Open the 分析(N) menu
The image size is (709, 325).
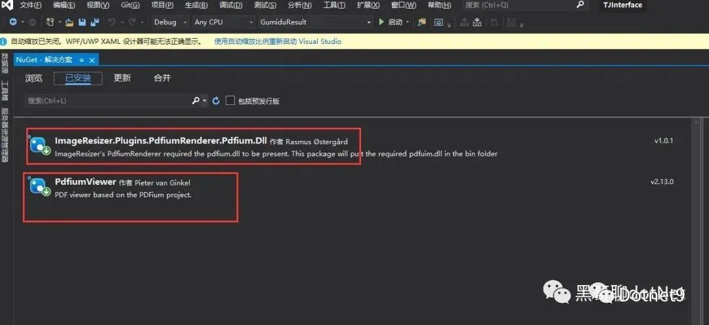tap(299, 5)
